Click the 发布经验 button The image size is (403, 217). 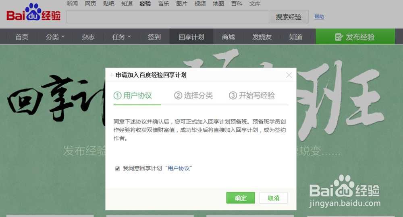pyautogui.click(x=355, y=37)
